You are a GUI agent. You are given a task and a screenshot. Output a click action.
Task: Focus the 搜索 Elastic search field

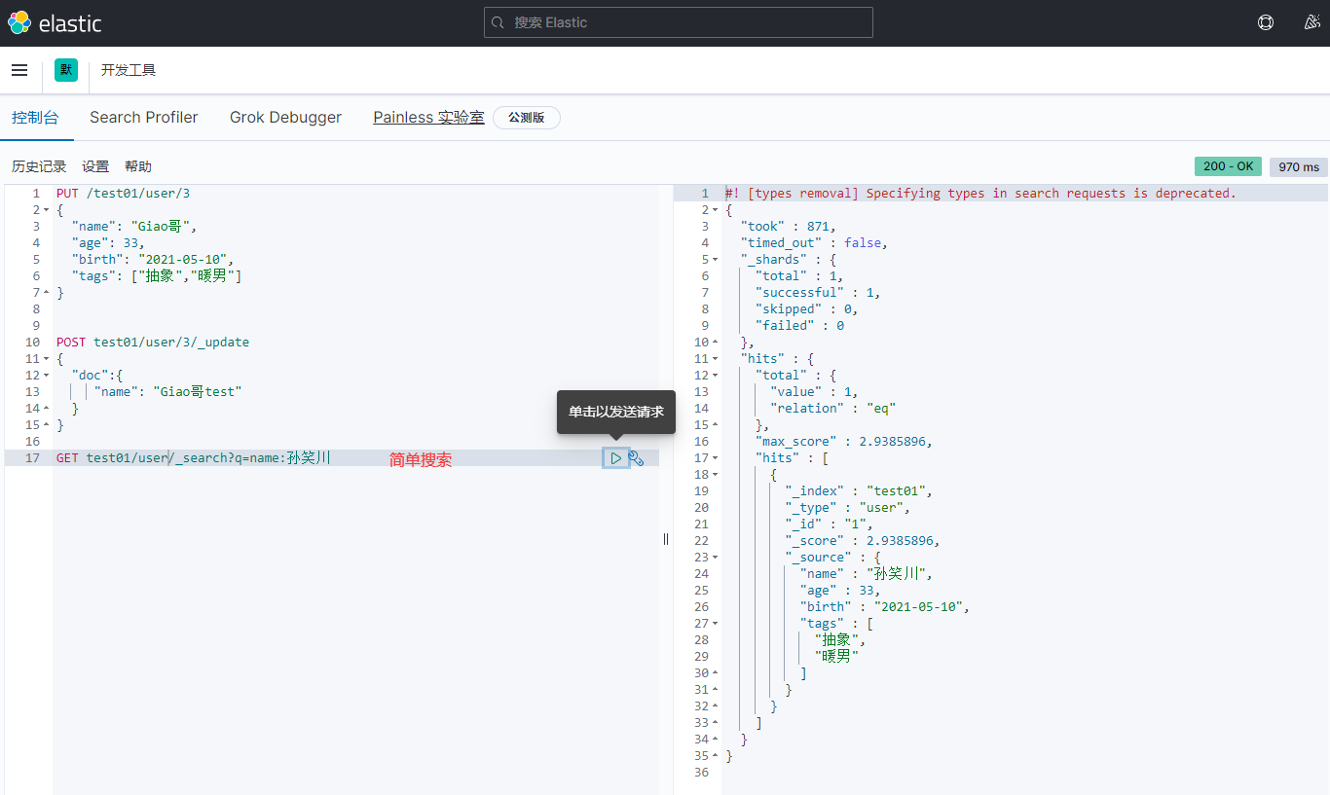point(678,22)
